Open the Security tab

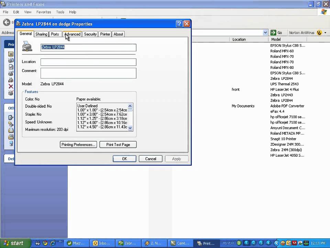click(x=90, y=34)
